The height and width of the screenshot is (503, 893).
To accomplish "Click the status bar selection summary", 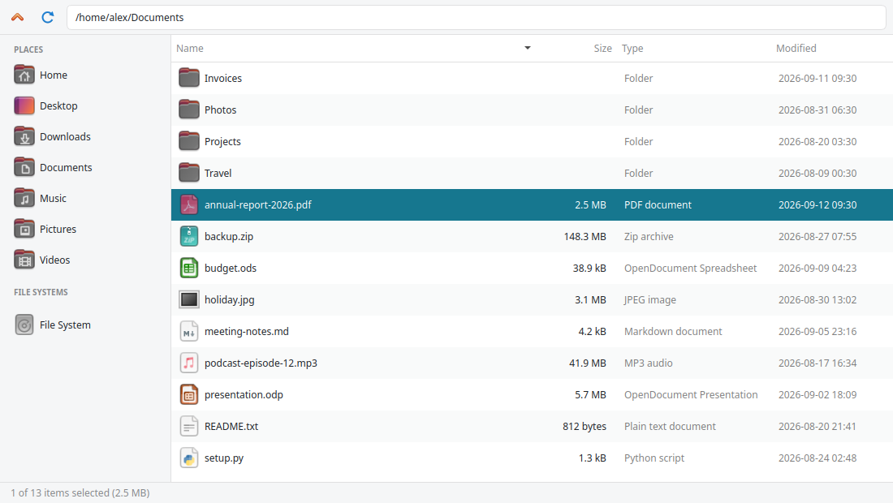I will 80,492.
